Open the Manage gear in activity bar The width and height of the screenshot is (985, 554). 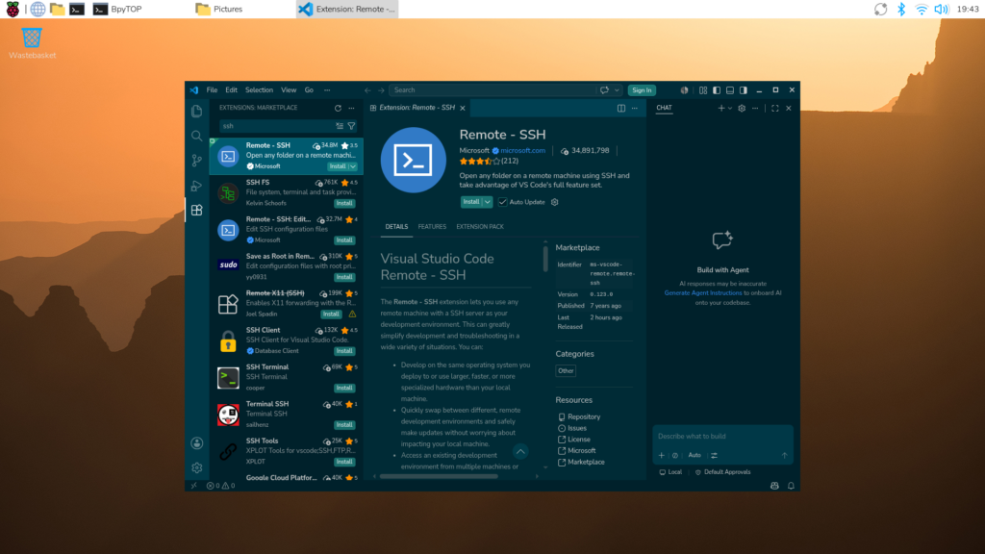pyautogui.click(x=196, y=468)
